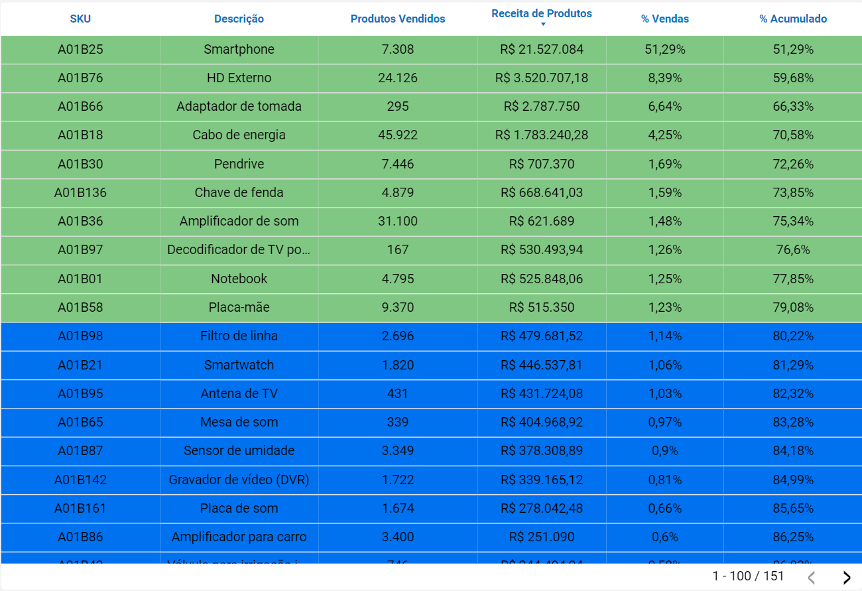The width and height of the screenshot is (862, 591).
Task: Select the Smartphone description cell
Action: [239, 50]
